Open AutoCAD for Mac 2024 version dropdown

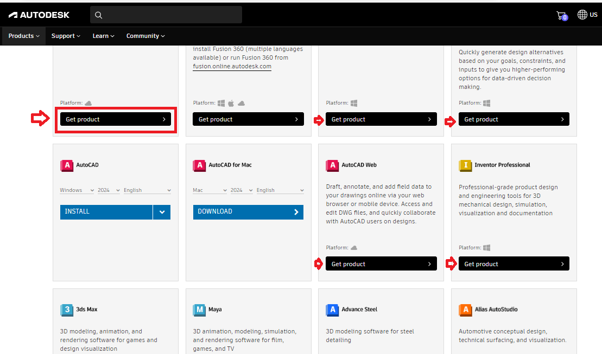[x=242, y=190]
